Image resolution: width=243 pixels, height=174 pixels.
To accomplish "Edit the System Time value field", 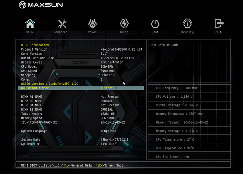I will click(109, 144).
